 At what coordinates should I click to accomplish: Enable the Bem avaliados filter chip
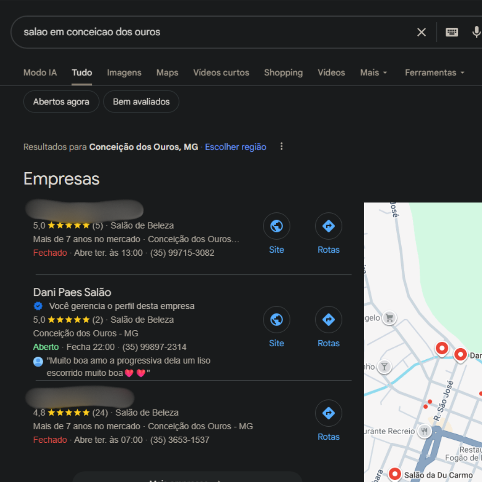141,102
